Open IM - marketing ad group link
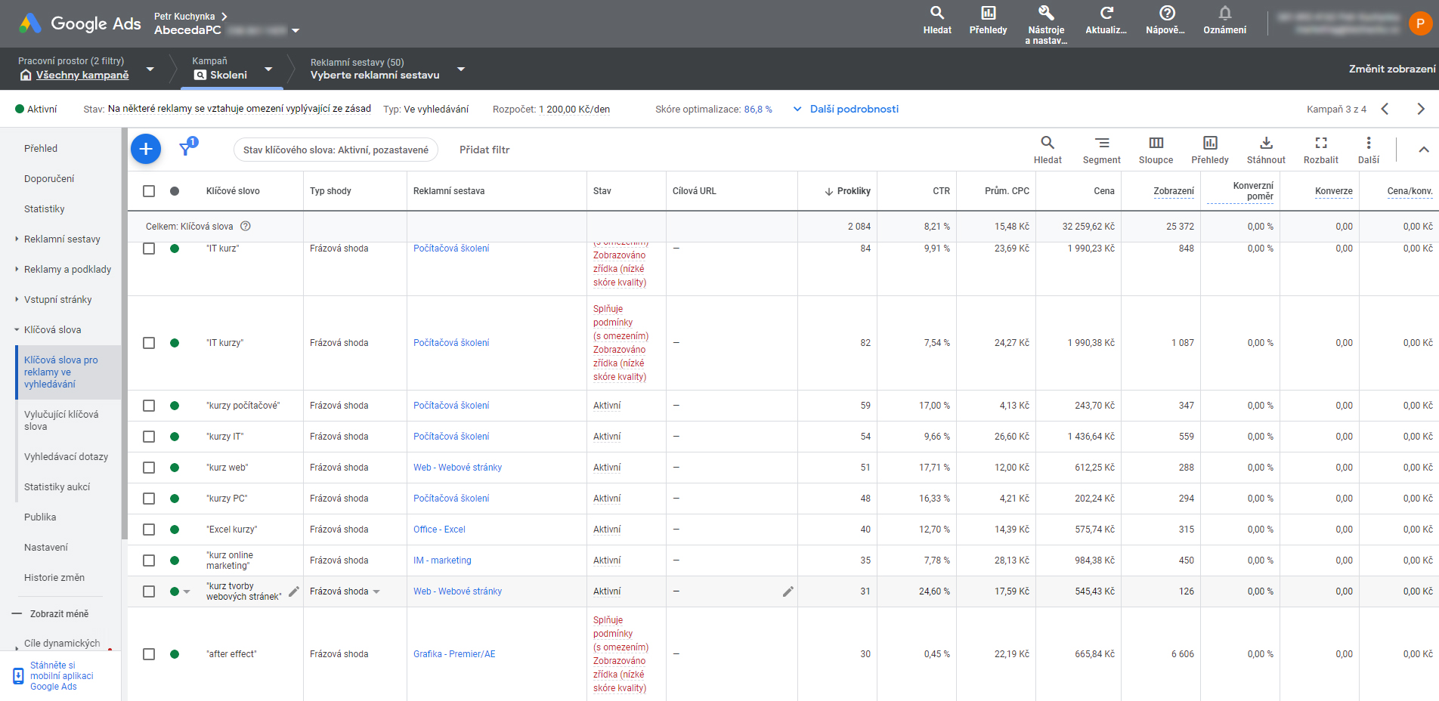 point(442,560)
